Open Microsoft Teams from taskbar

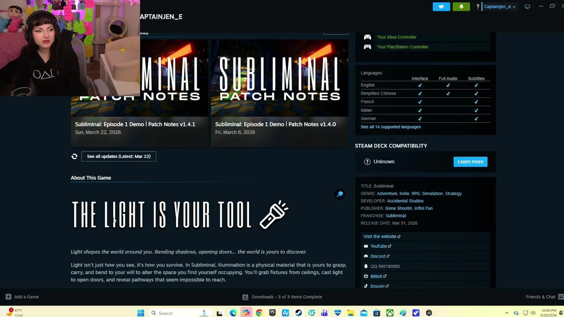[x=324, y=313]
